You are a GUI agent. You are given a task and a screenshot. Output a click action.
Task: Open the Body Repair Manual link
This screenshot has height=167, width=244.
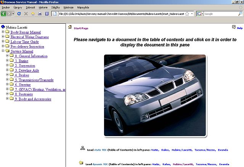coord(26,32)
